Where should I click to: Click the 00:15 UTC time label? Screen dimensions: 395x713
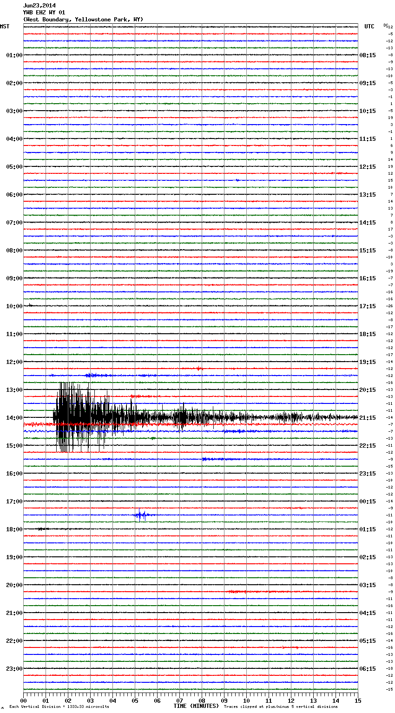coord(368,502)
